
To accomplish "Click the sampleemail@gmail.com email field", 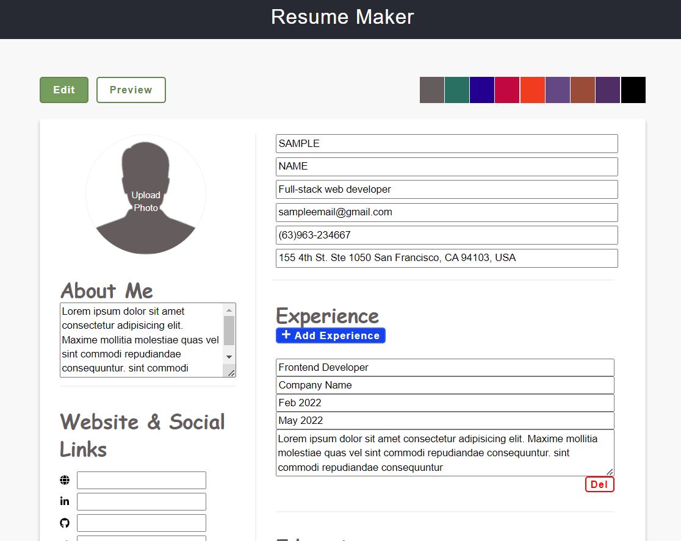I will [446, 212].
